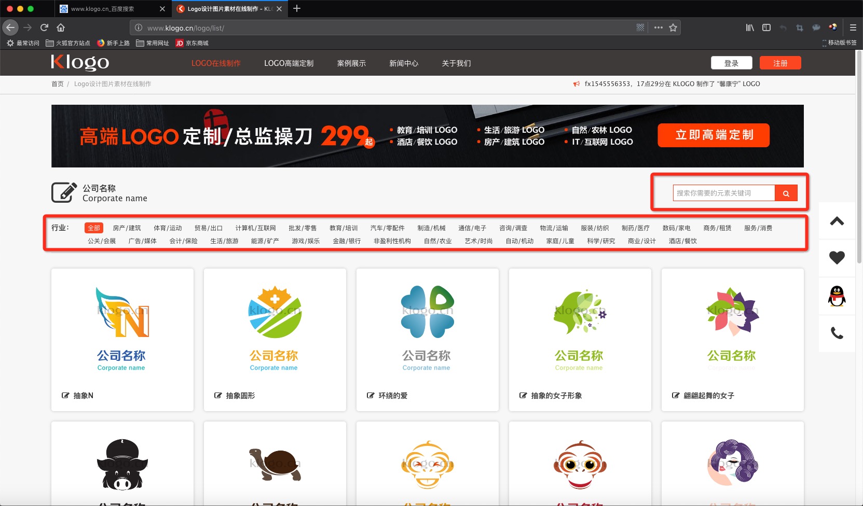This screenshot has height=506, width=863.
Task: Click the phone contact icon in sidebar
Action: click(x=836, y=333)
